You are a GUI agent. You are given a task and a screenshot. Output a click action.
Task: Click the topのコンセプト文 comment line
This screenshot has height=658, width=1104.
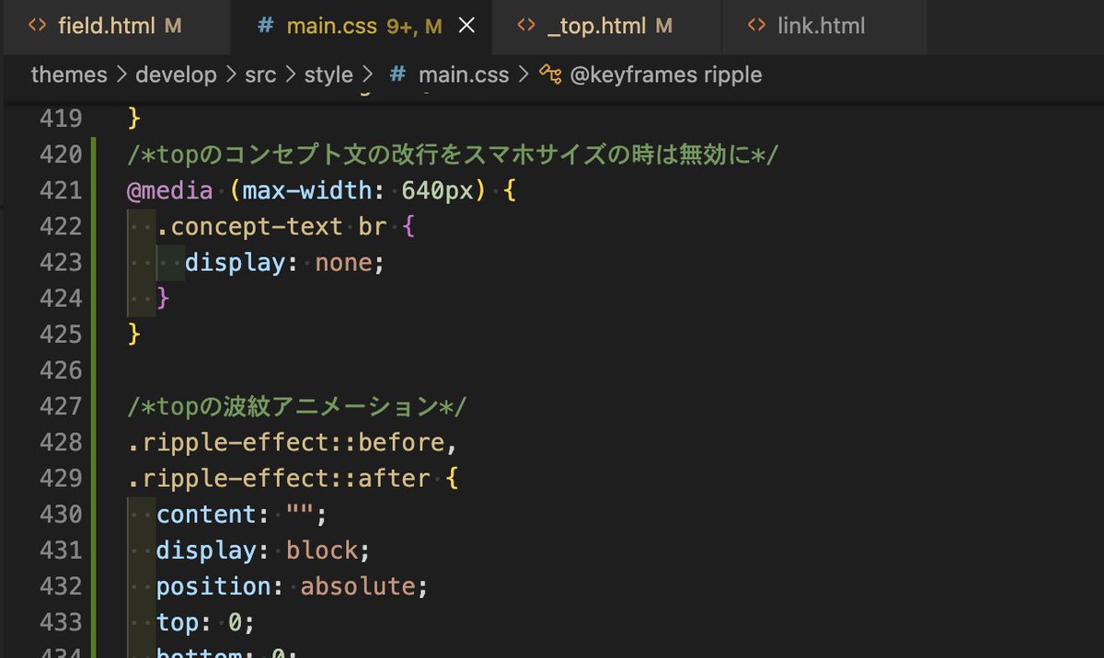pos(453,154)
